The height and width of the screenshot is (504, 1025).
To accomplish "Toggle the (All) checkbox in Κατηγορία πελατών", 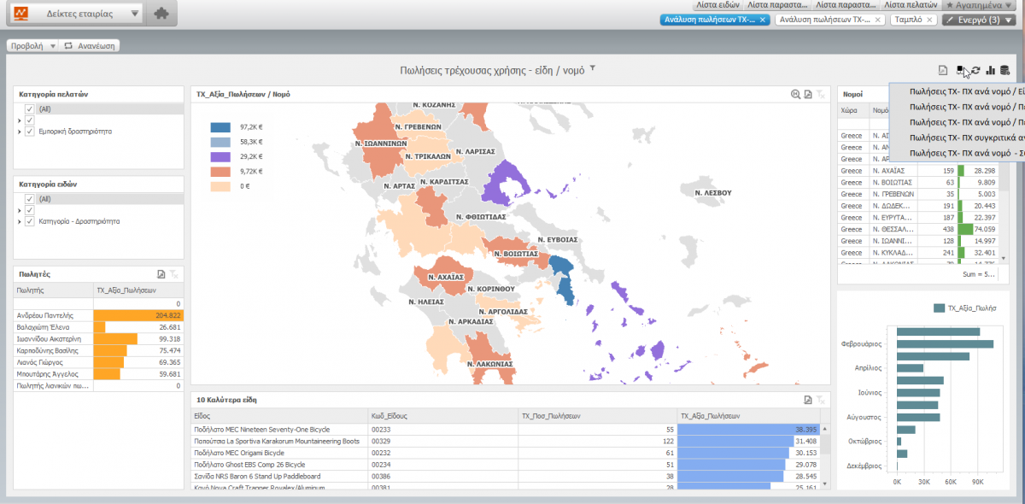I will (30, 109).
